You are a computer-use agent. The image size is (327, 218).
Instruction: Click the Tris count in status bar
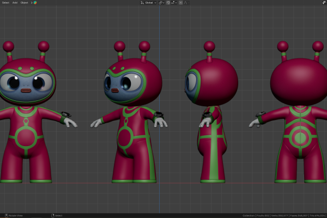317,216
